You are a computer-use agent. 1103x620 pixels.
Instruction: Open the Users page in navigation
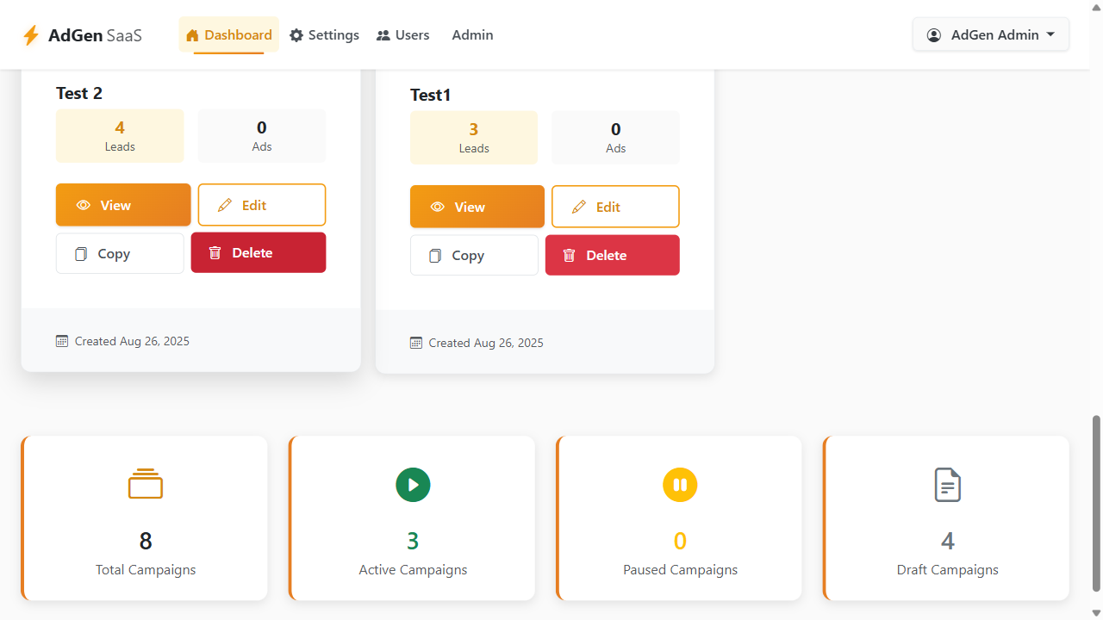point(402,35)
